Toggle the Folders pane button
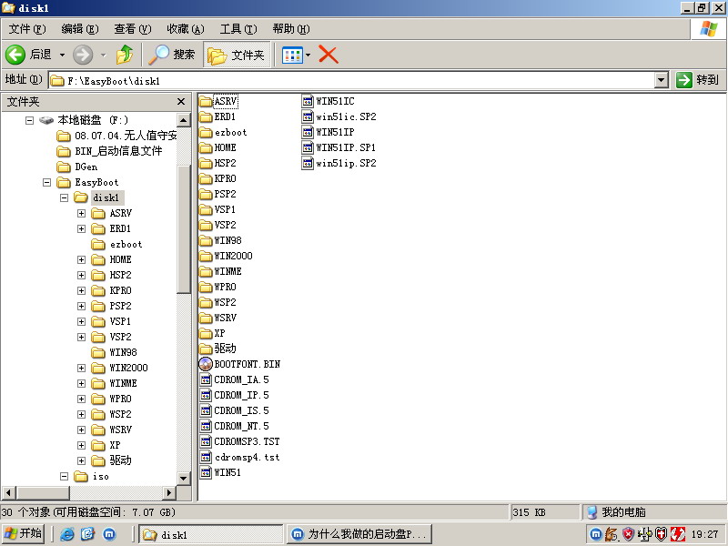The width and height of the screenshot is (728, 546). pos(237,55)
